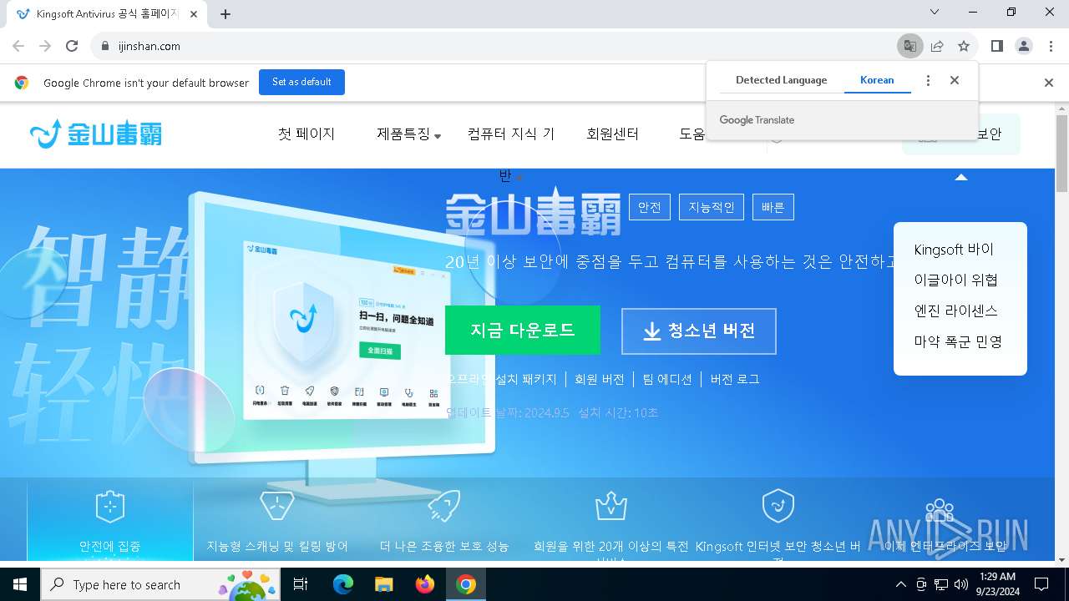The width and height of the screenshot is (1069, 601).
Task: Open translate options three-dot menu
Action: 928,80
